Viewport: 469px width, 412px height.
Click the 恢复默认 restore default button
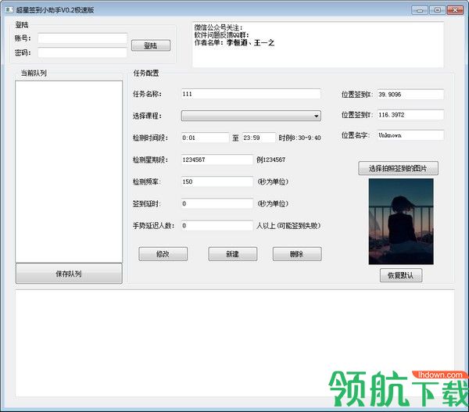[401, 275]
